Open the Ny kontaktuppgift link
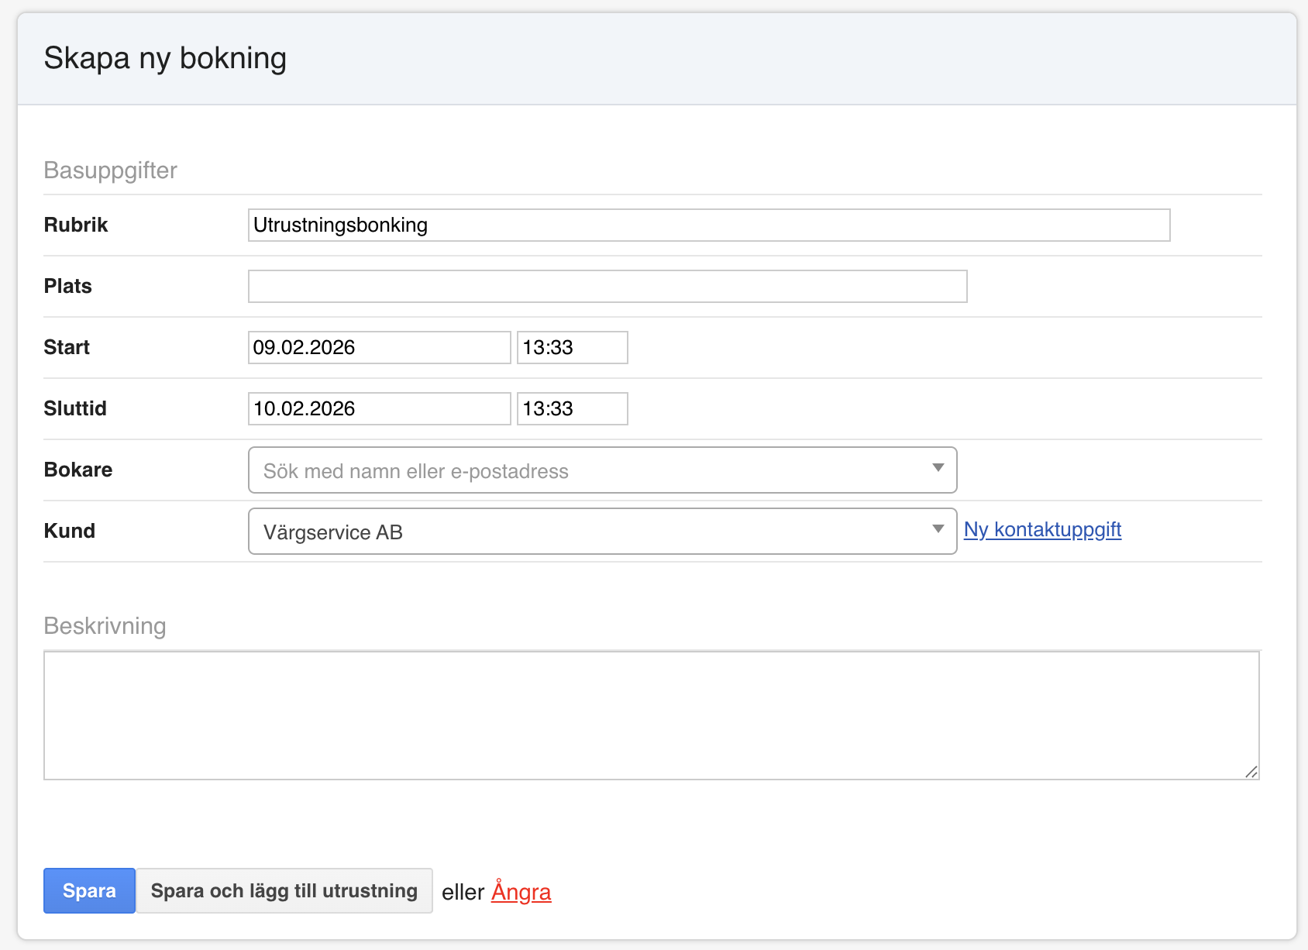 1042,530
